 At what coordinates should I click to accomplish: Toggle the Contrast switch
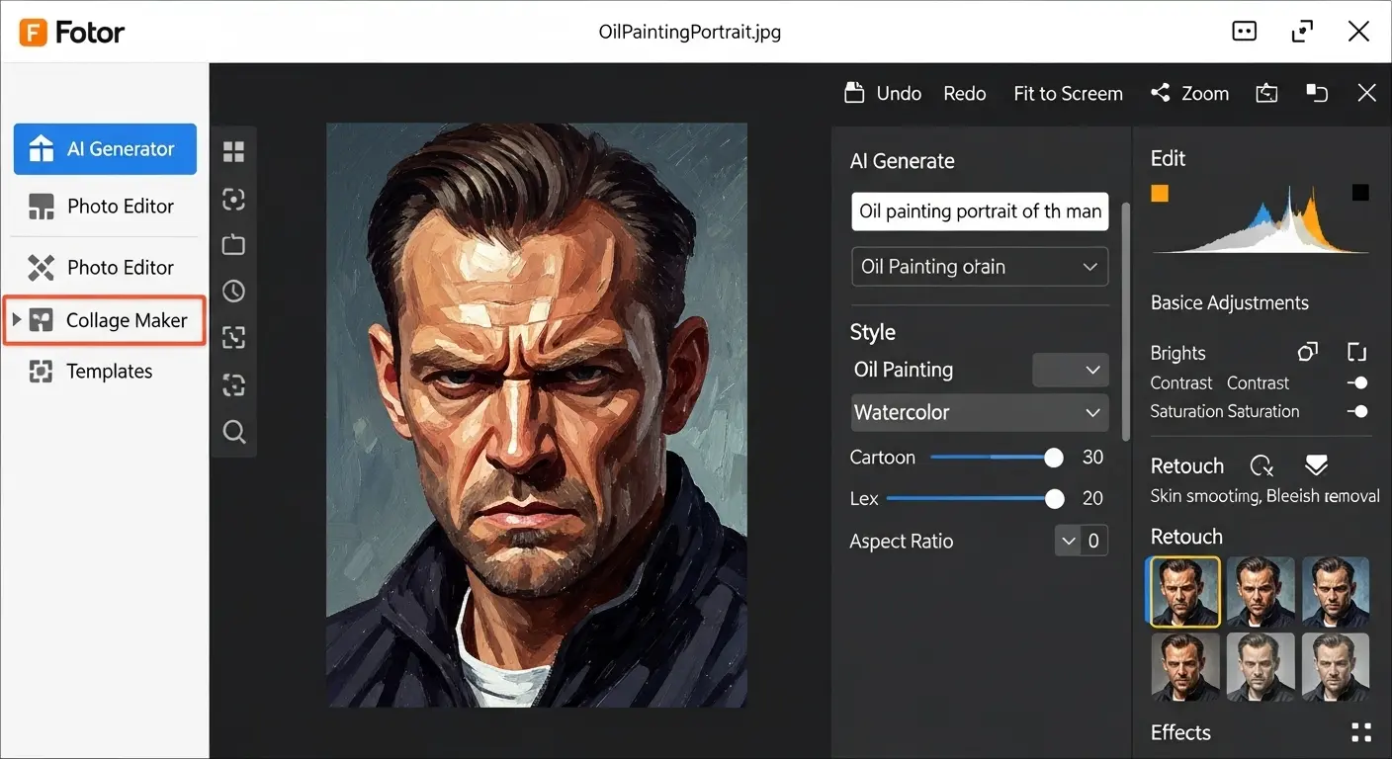tap(1357, 382)
